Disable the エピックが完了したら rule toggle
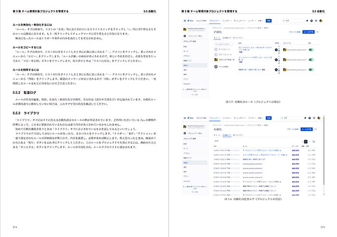This screenshot has width=337, height=237. pos(311,50)
